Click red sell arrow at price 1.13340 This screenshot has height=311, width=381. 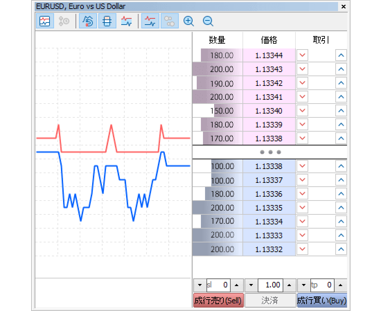coord(302,110)
